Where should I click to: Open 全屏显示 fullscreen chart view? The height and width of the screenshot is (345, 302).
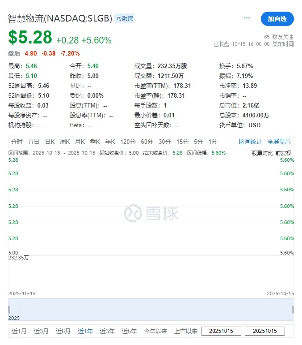point(279,142)
